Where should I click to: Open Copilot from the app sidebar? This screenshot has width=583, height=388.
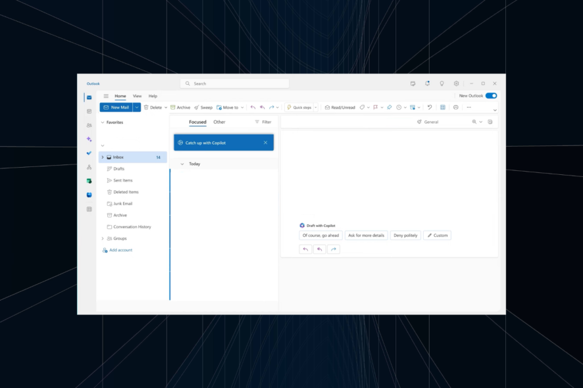coord(89,139)
